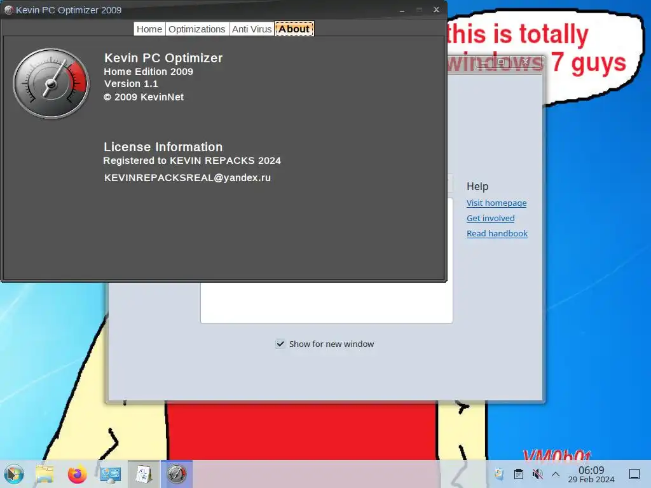Open the system settings taskbar icon

tap(111, 474)
